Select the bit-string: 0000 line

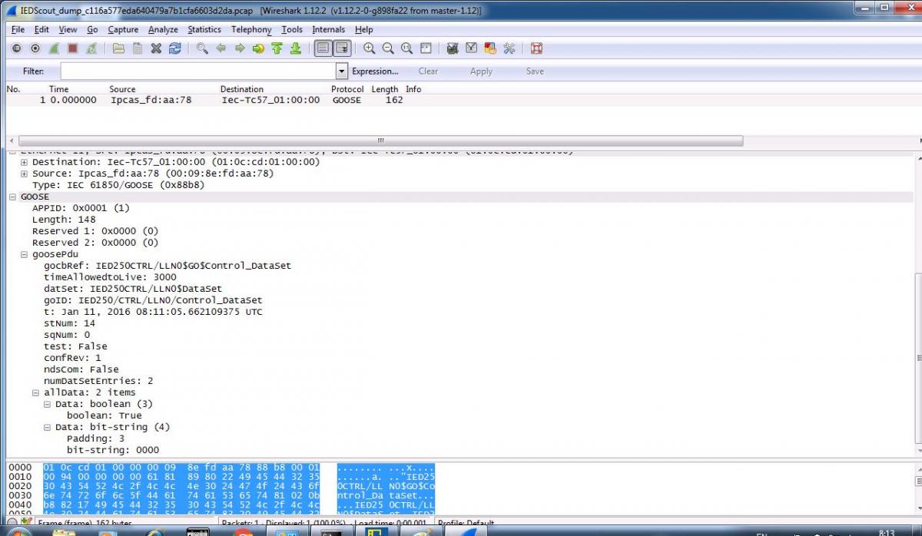113,450
